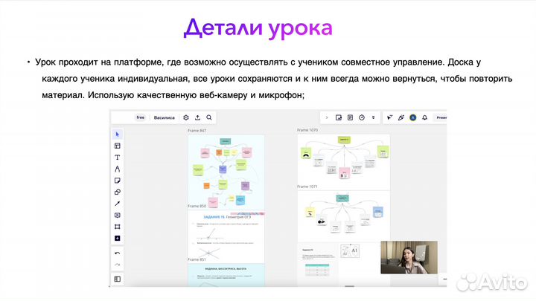Click the colorful mind map in Frame 847
The width and height of the screenshot is (536, 301).
tap(226, 172)
